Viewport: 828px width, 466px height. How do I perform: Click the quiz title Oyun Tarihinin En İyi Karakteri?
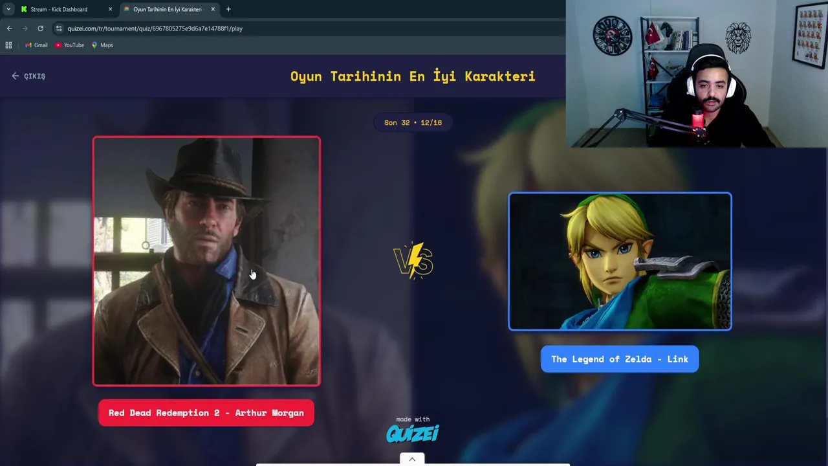point(413,76)
